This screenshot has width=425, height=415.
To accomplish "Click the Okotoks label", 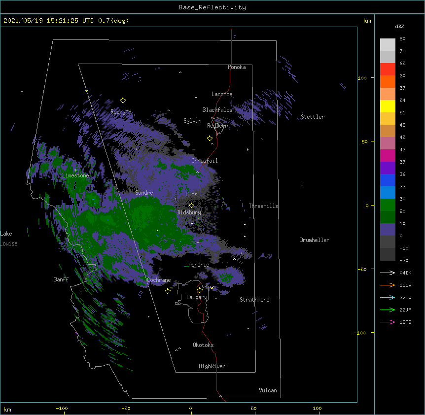I will tap(203, 345).
